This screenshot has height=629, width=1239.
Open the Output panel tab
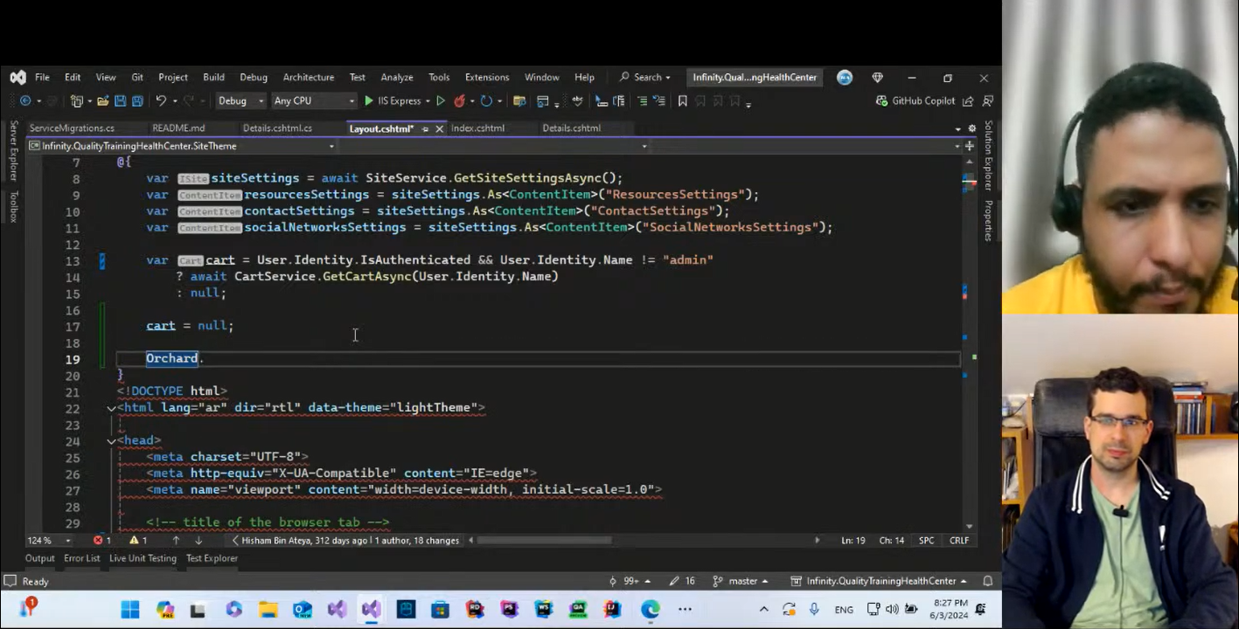pos(39,558)
